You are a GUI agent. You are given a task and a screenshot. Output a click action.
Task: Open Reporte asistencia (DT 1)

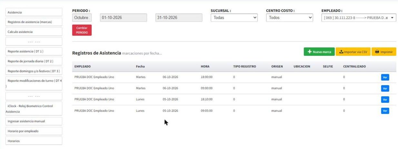point(34,51)
